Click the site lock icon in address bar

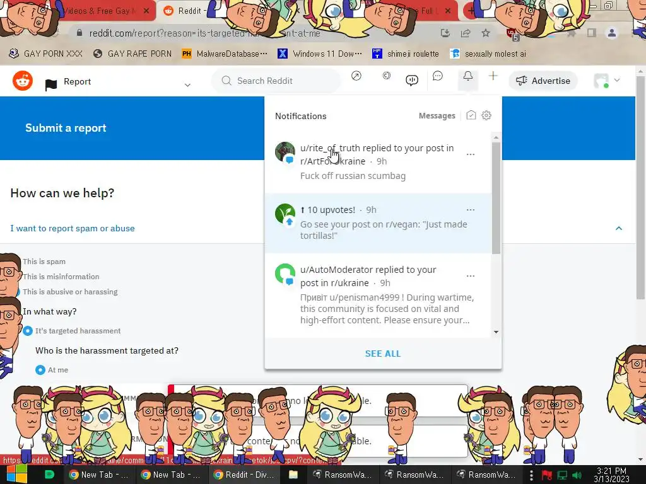[79, 33]
